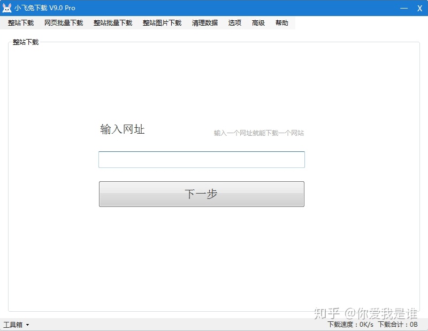Click the hint text 输入一个网址就能下载一个网站
Image resolution: width=428 pixels, height=331 pixels.
259,133
